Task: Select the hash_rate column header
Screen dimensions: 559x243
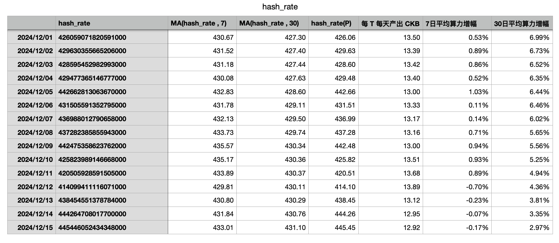Action: click(x=74, y=23)
